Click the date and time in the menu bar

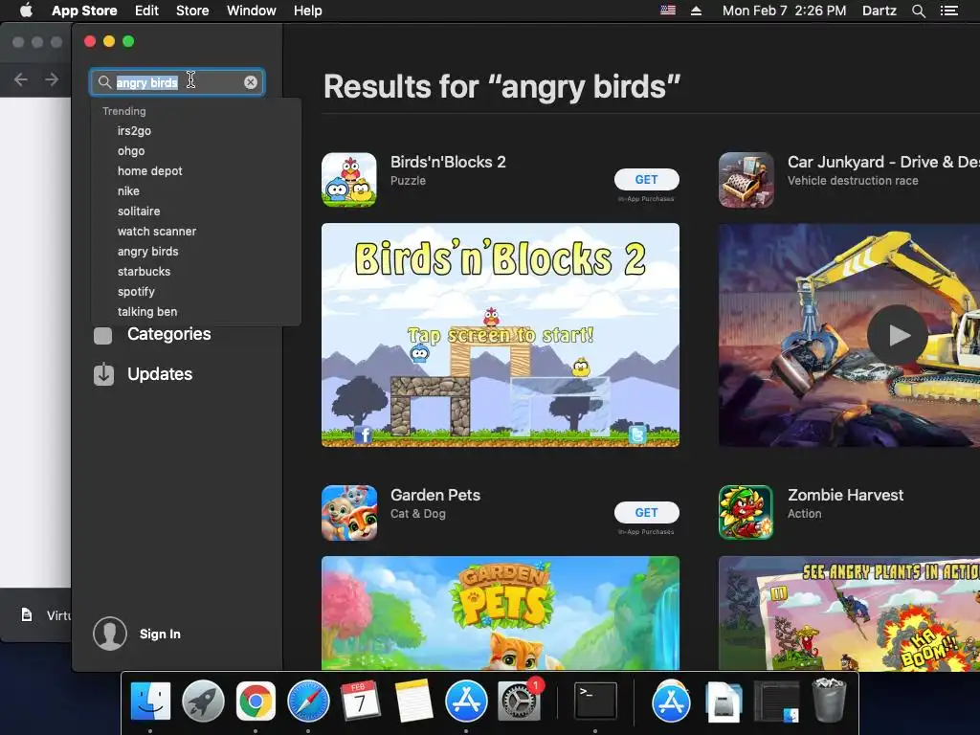tap(785, 11)
